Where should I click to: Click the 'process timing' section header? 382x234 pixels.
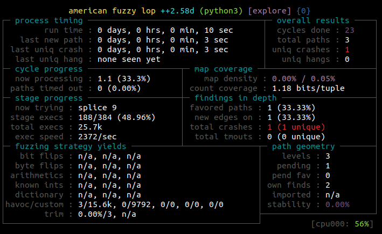coord(49,20)
